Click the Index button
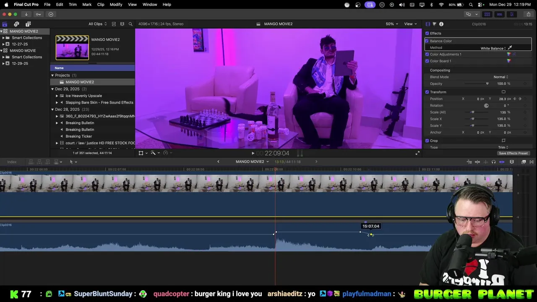 [12, 162]
